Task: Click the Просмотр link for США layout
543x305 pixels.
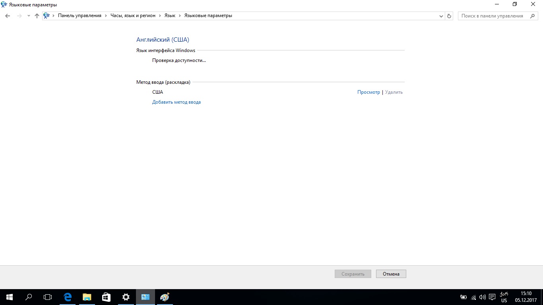Action: point(368,92)
